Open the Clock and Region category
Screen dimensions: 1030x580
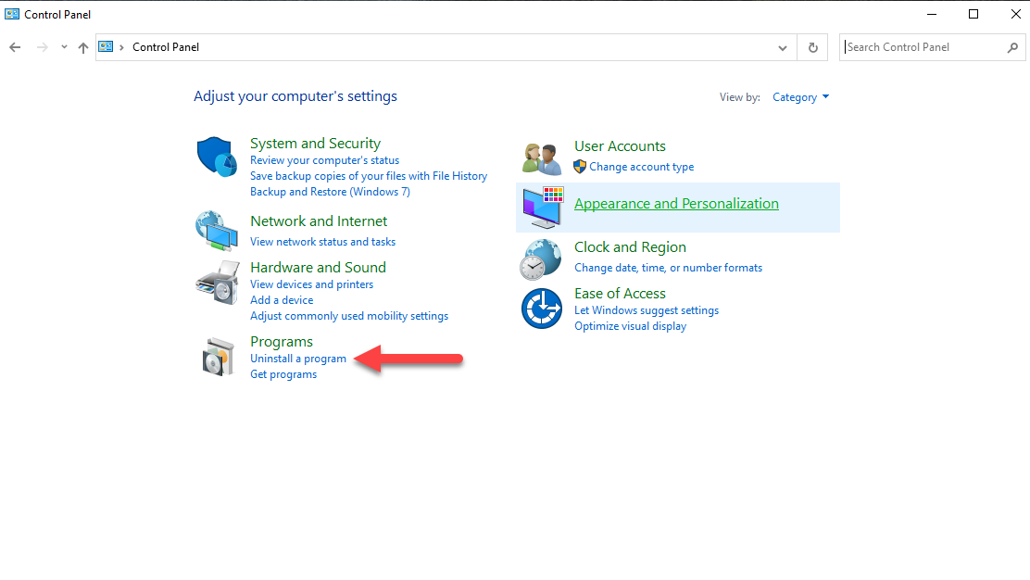pos(630,247)
